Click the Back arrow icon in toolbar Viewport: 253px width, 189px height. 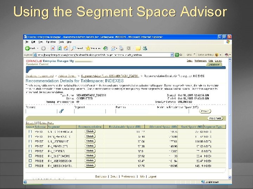[27, 48]
